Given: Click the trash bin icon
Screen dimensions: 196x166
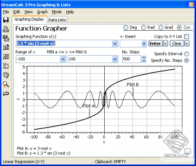Looking at the screenshot, I should [x=6, y=75].
